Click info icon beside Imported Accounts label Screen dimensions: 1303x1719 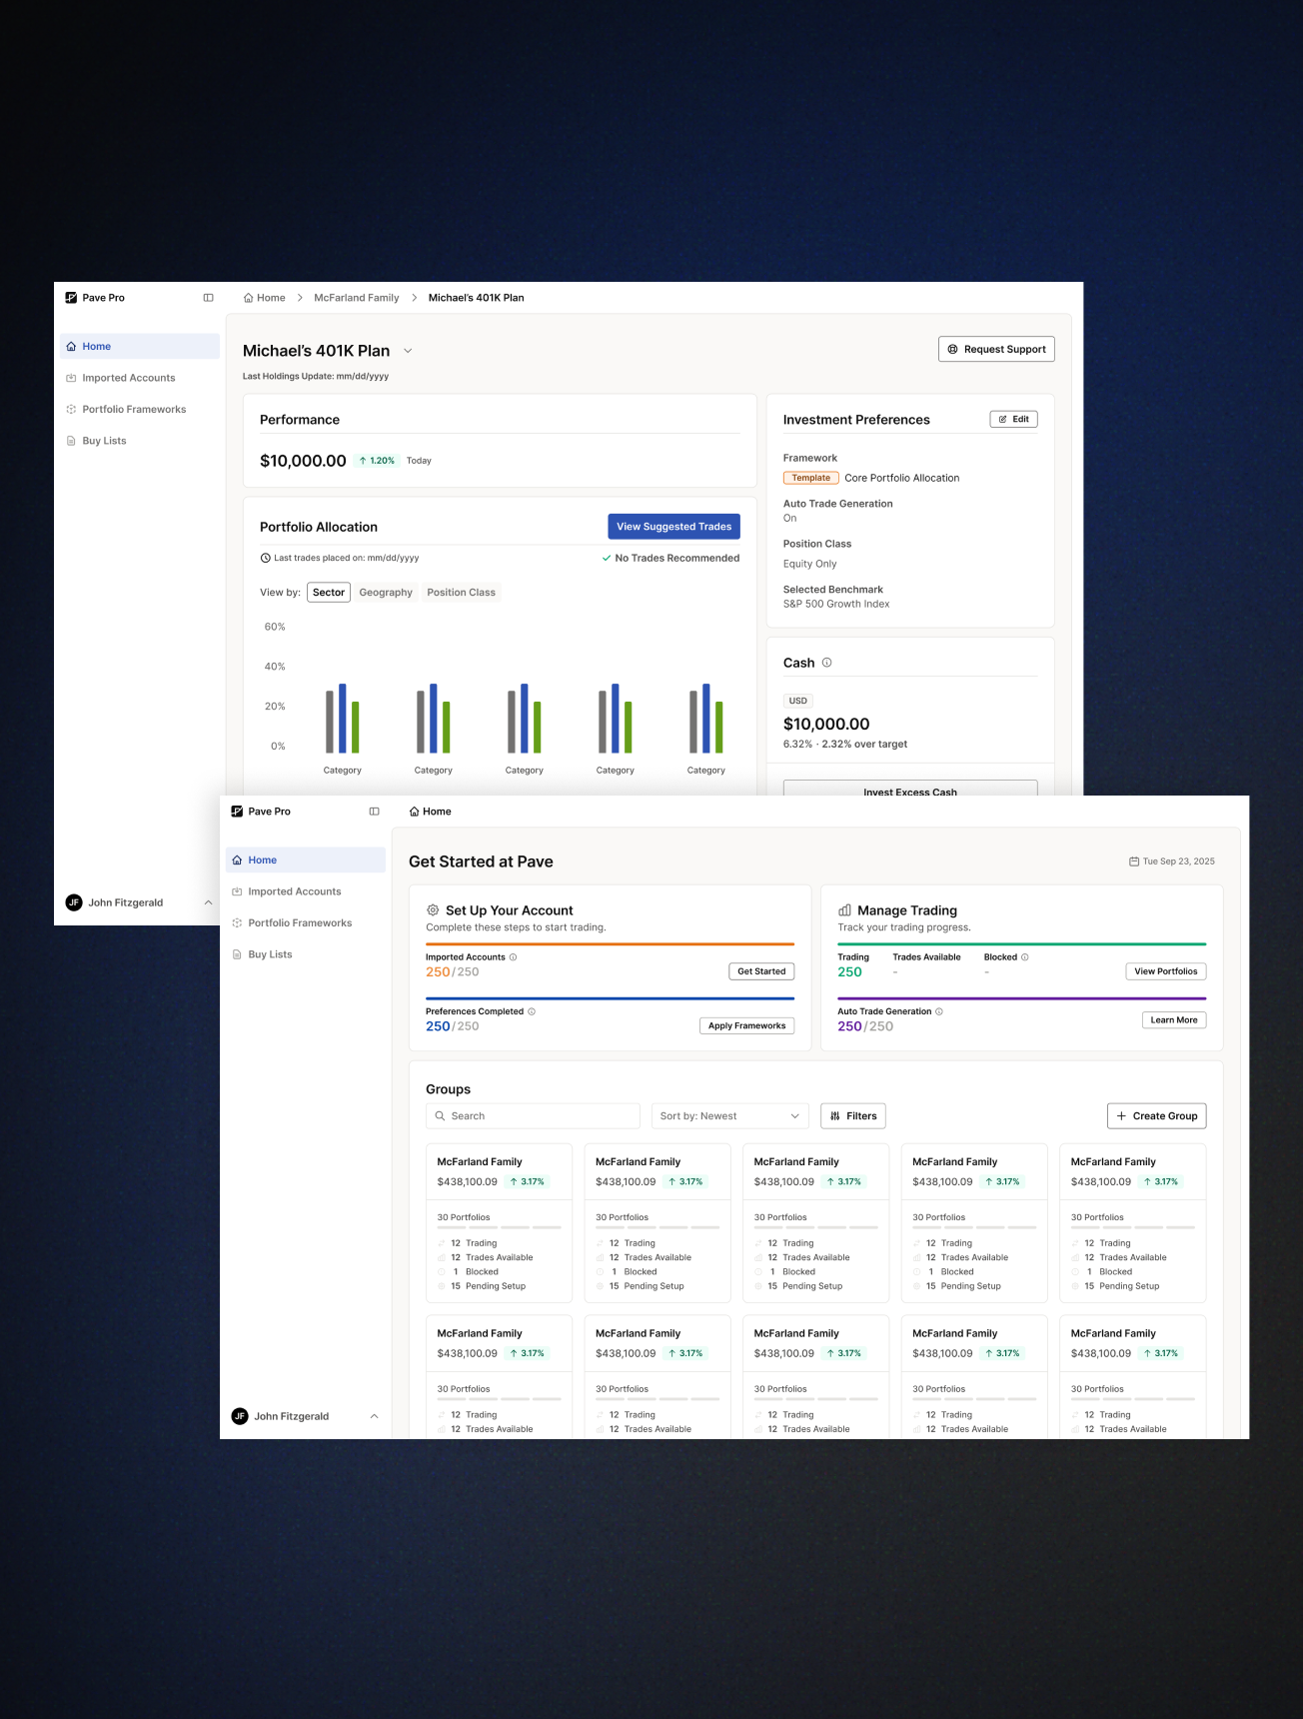click(x=513, y=957)
